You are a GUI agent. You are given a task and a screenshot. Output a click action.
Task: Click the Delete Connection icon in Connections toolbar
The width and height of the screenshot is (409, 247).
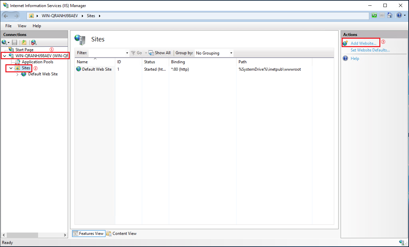click(x=34, y=42)
